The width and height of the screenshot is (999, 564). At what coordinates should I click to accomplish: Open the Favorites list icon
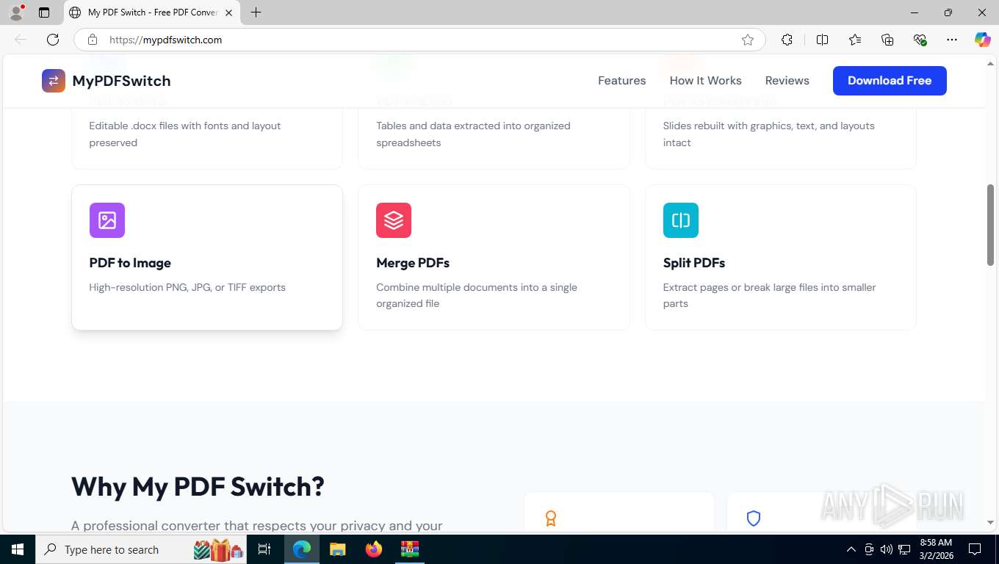click(x=855, y=40)
